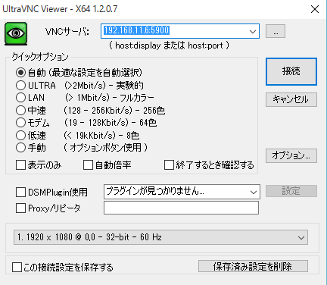Pick the モデム 64色 connection option
Image resolution: width=327 pixels, height=285 pixels.
(x=20, y=123)
